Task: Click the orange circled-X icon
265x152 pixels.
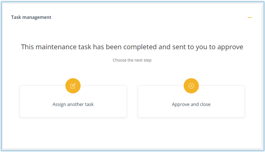Action: (191, 86)
